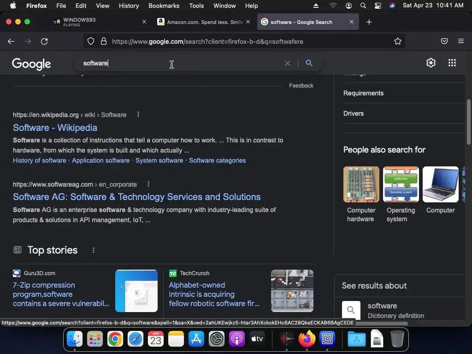472x354 pixels.
Task: Open the History menu
Action: (129, 6)
